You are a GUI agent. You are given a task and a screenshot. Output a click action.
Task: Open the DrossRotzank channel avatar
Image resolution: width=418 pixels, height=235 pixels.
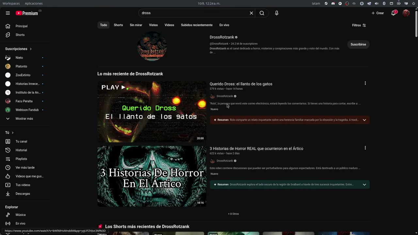(x=152, y=46)
